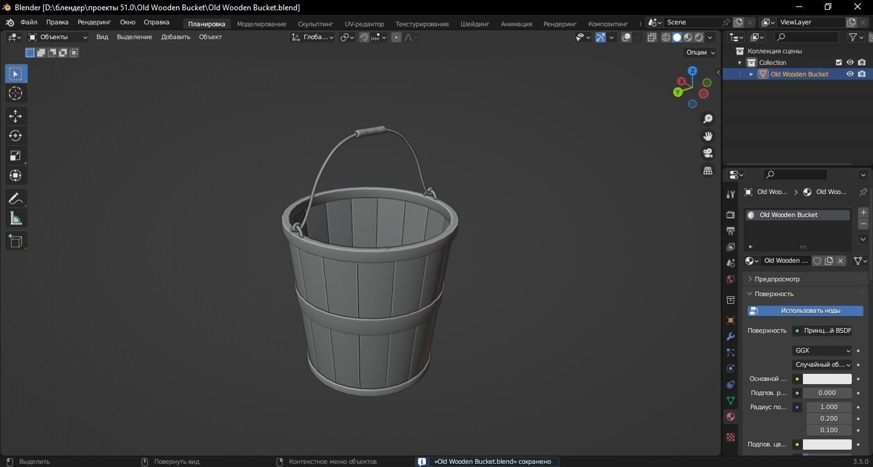The width and height of the screenshot is (873, 467).
Task: Toggle X-ray display mode
Action: (x=651, y=37)
